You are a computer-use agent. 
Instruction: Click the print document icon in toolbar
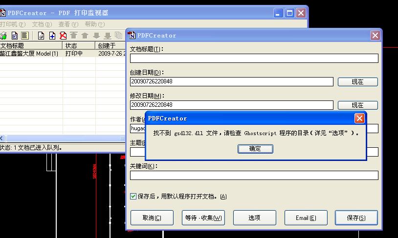pos(41,36)
